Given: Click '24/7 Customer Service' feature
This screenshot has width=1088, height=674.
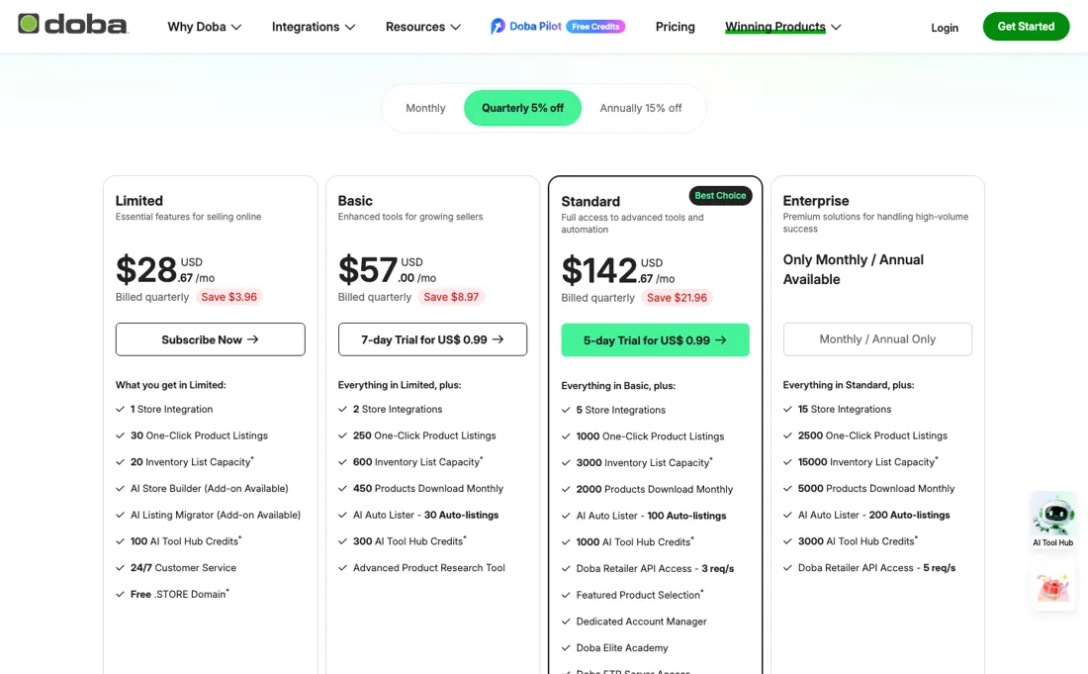Looking at the screenshot, I should (183, 568).
